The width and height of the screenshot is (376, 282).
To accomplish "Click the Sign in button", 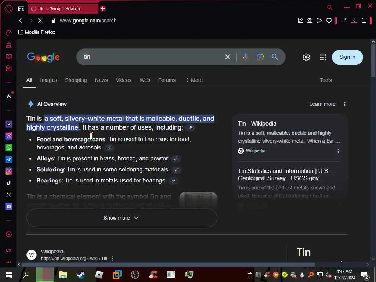I will (x=347, y=57).
